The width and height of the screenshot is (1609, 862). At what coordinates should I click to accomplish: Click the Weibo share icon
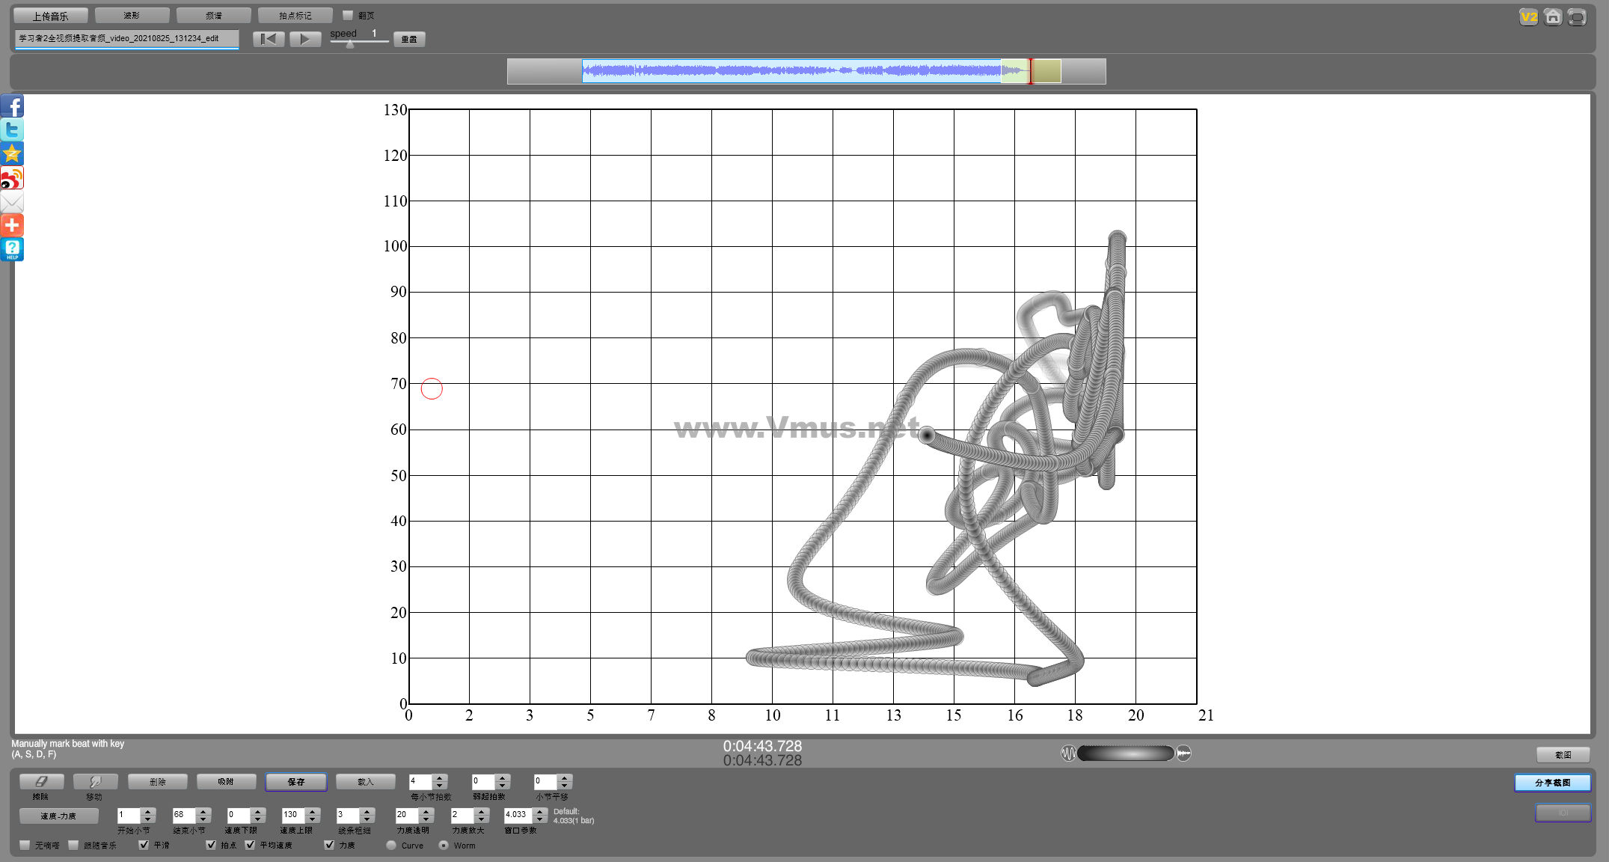coord(12,178)
